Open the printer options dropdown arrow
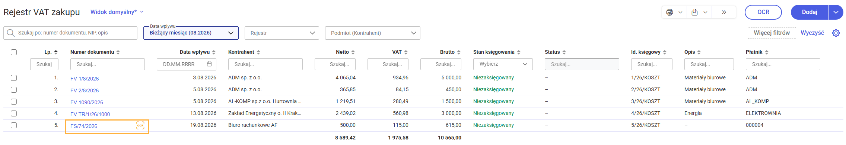The height and width of the screenshot is (145, 846). click(x=680, y=12)
